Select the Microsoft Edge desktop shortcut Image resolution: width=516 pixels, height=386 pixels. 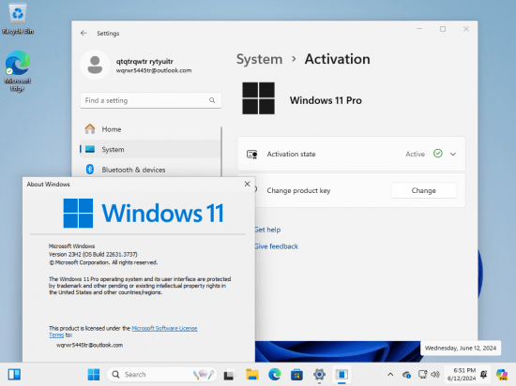click(18, 70)
